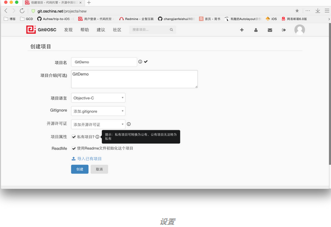Click the sign-out icon in header
Image resolution: width=331 pixels, height=227 pixels.
point(284,30)
